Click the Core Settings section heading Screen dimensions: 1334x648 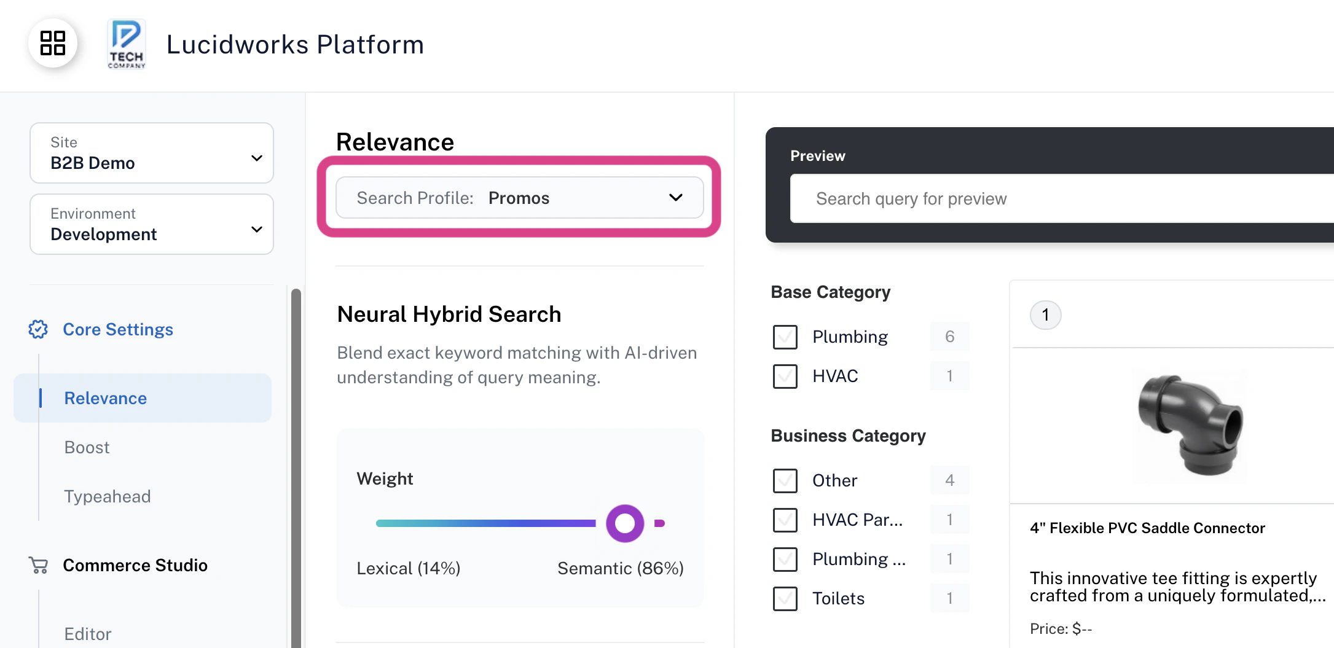pyautogui.click(x=118, y=329)
